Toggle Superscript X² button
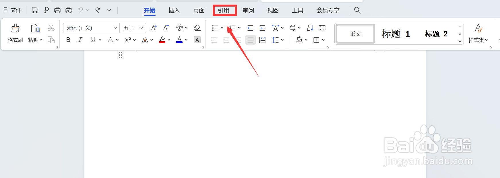 coord(128,40)
